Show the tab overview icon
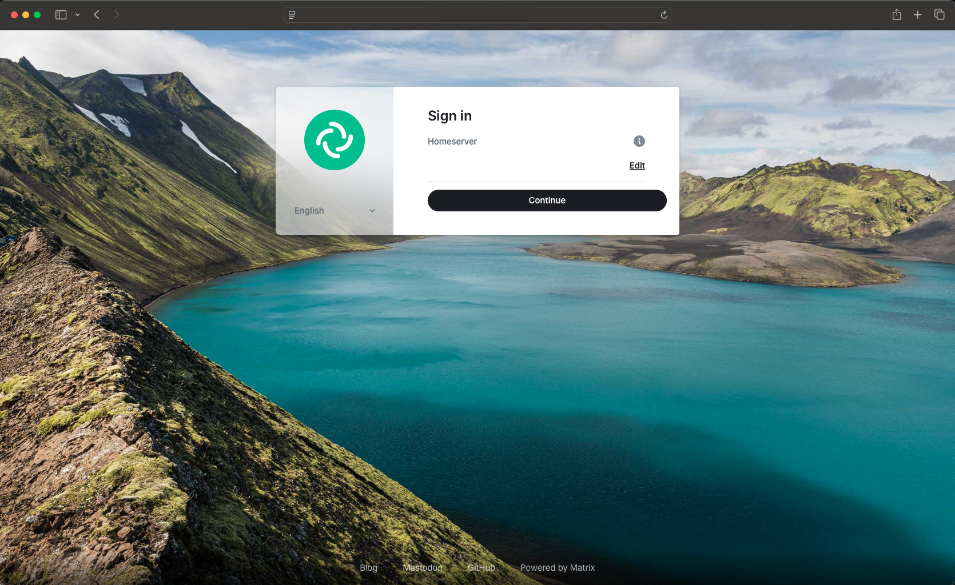955x585 pixels. tap(939, 15)
